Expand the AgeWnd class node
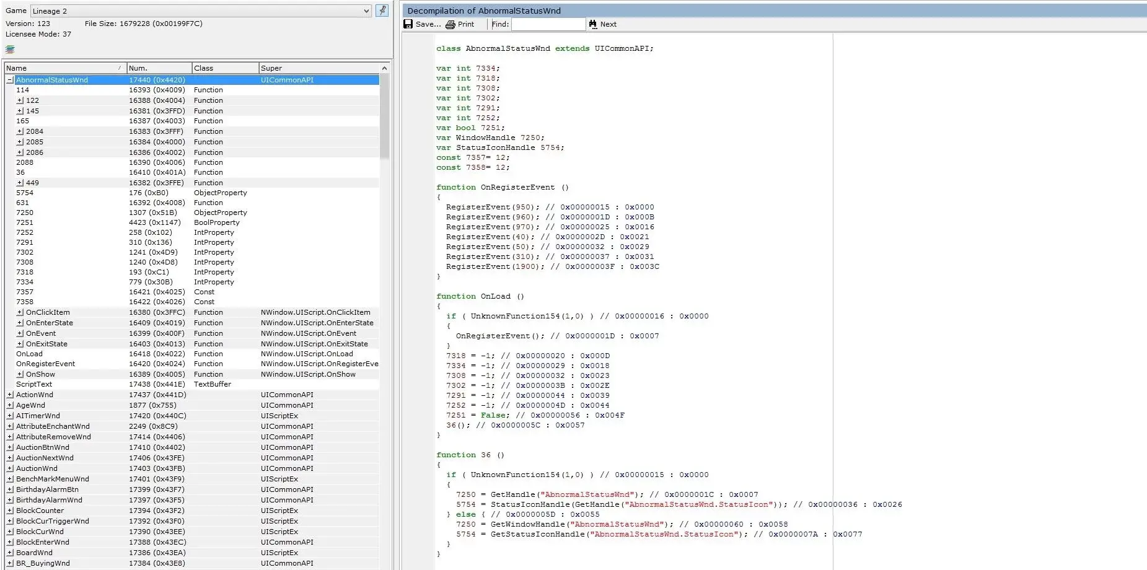Image resolution: width=1147 pixels, height=570 pixels. [x=10, y=405]
